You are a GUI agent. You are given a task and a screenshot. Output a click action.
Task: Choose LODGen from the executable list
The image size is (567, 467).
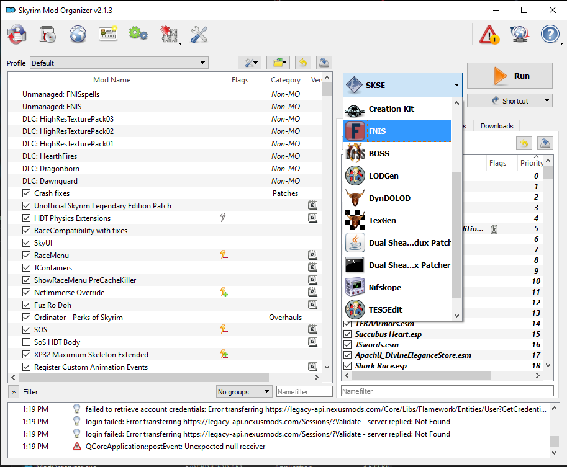pos(397,176)
